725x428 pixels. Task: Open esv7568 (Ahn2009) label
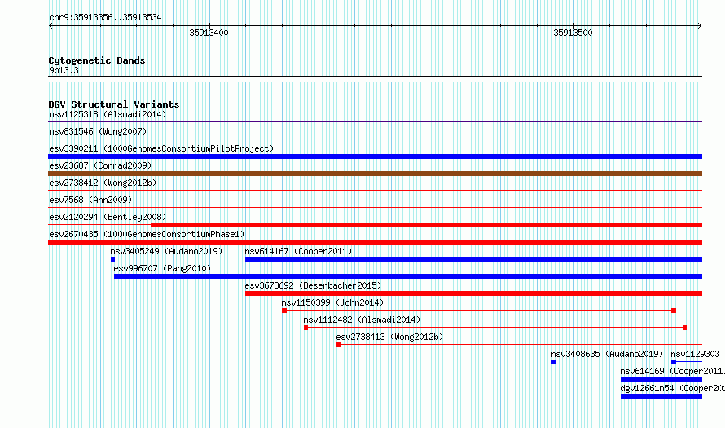90,200
